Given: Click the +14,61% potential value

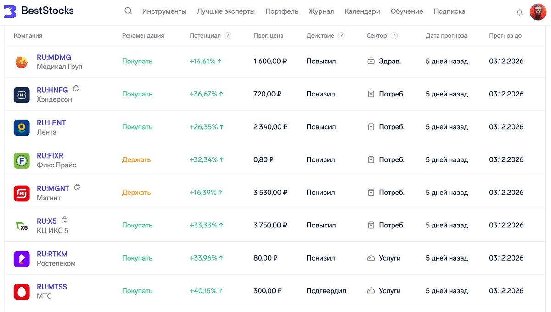Looking at the screenshot, I should pos(206,61).
